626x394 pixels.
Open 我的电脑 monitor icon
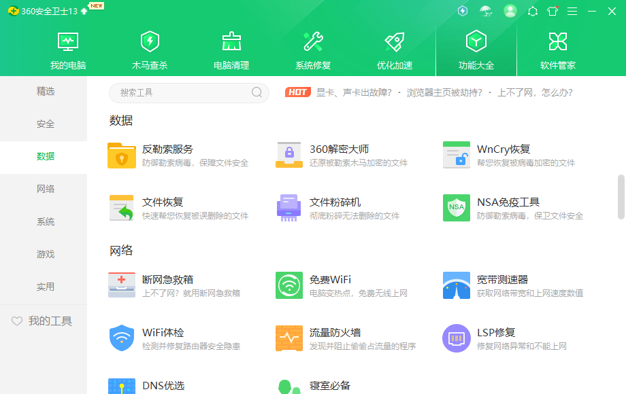click(68, 41)
